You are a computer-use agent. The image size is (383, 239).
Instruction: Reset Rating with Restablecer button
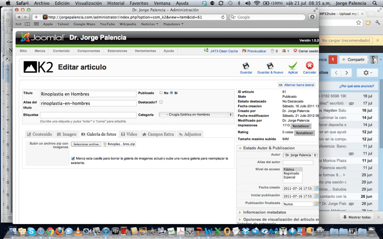tap(304, 133)
